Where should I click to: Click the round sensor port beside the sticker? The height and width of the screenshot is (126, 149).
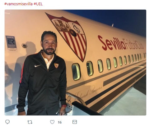click(x=24, y=46)
